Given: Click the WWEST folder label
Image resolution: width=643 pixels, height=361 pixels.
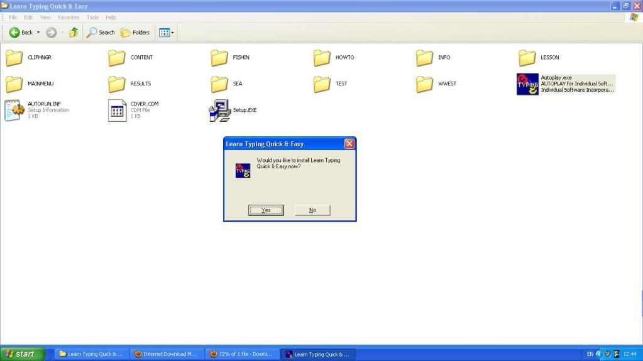Looking at the screenshot, I should coord(447,84).
